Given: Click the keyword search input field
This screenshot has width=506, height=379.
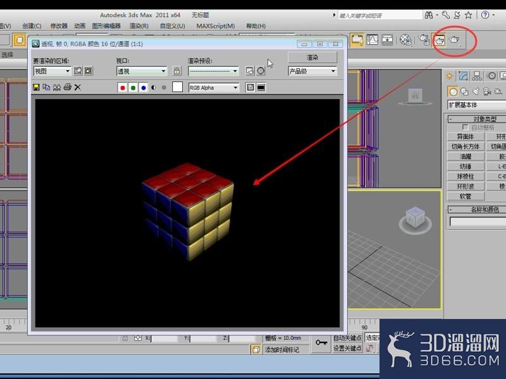Looking at the screenshot, I should 380,15.
